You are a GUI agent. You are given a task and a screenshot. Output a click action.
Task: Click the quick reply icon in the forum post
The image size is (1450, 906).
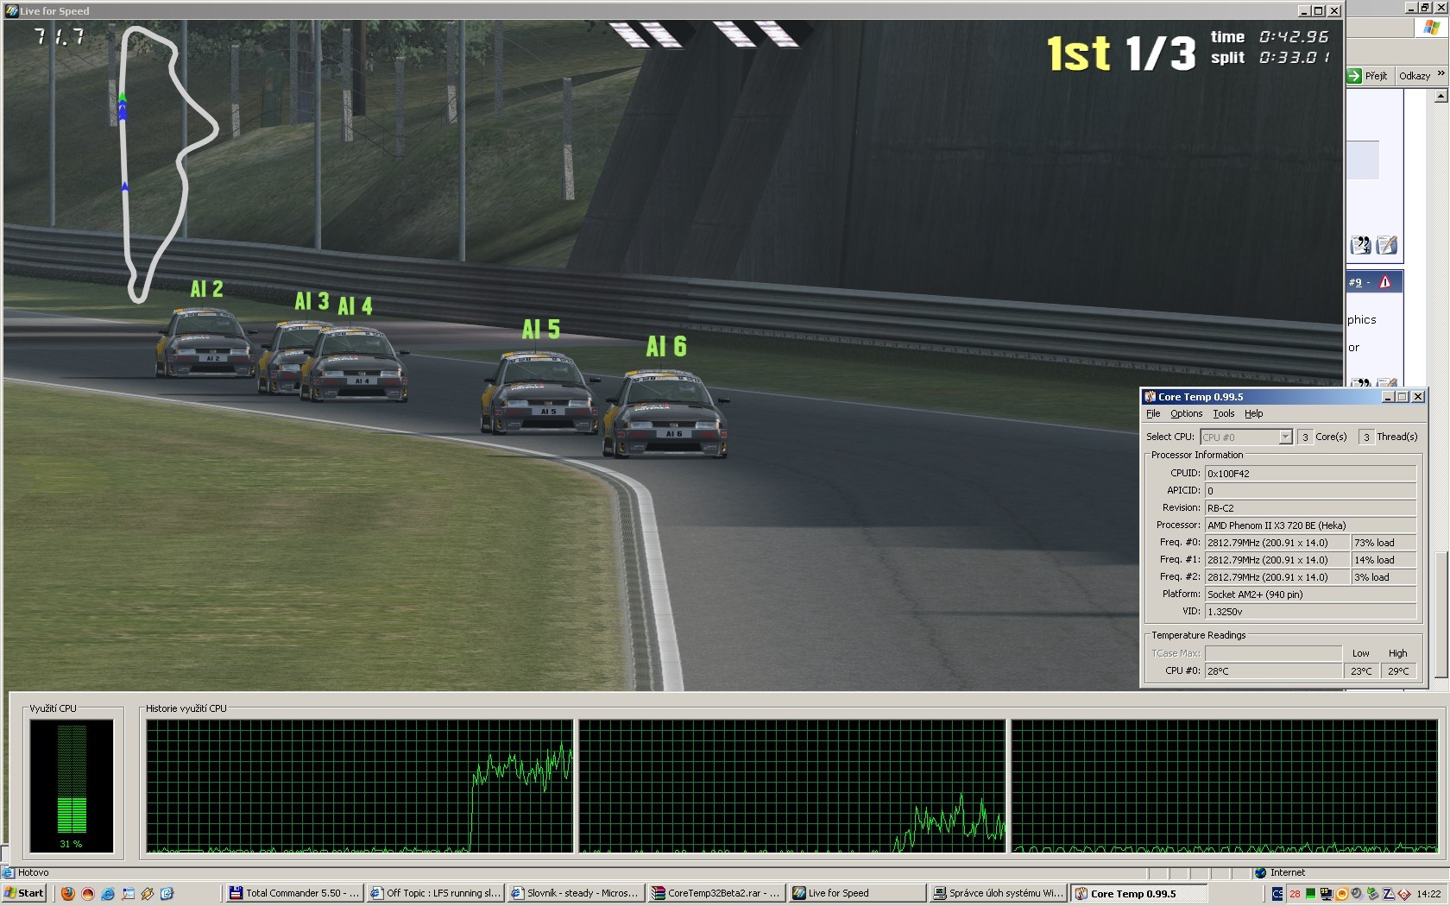click(1387, 246)
